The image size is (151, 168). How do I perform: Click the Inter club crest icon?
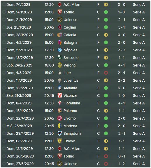click(60, 73)
